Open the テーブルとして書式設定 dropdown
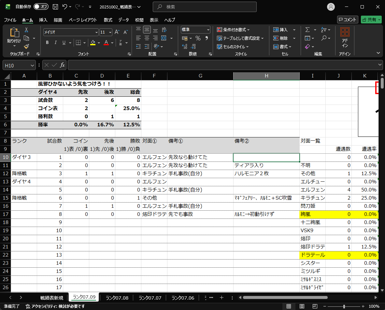Screen dimensions: 385x310 pos(240,38)
